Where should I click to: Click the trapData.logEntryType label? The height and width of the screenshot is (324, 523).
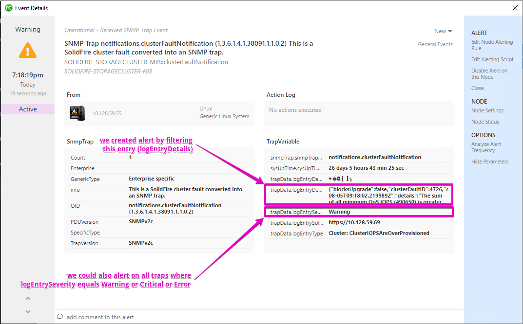click(296, 234)
